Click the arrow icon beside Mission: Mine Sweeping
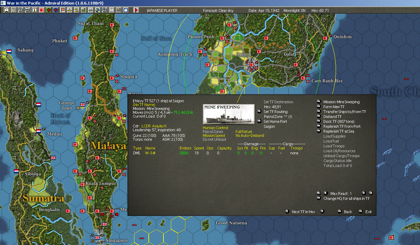420x245 pixels. [319, 102]
